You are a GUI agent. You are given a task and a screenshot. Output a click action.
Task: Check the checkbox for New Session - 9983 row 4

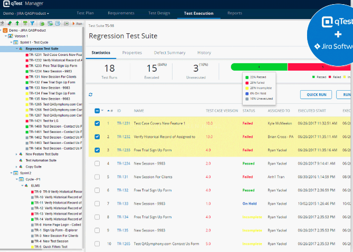tap(97, 163)
